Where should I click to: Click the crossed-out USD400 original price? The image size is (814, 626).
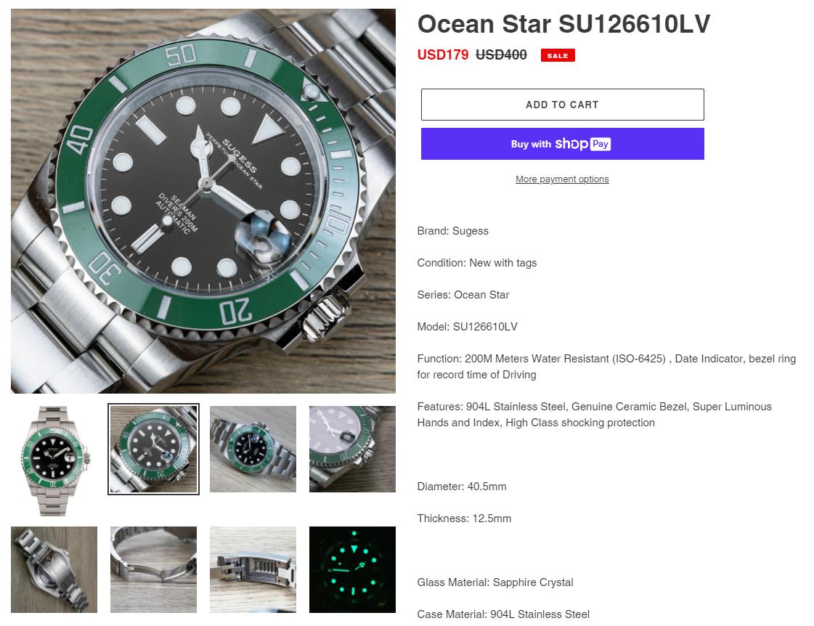click(501, 54)
